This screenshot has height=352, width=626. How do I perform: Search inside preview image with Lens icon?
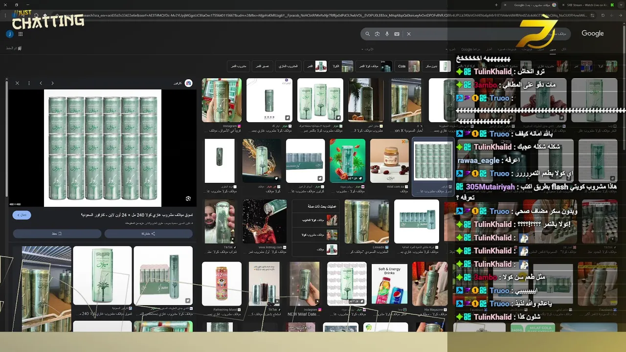pyautogui.click(x=188, y=198)
